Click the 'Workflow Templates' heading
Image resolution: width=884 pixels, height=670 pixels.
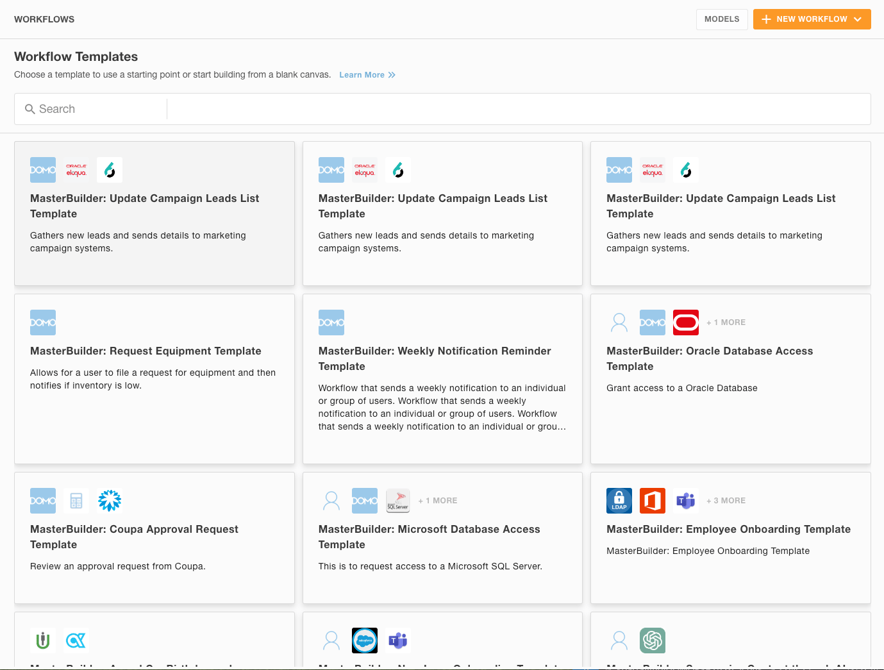pyautogui.click(x=76, y=56)
